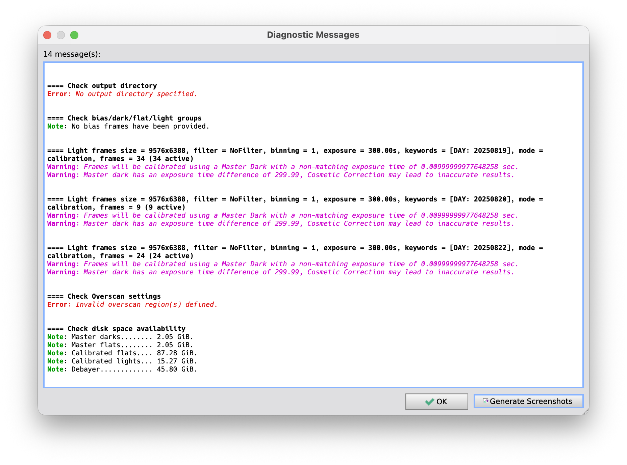Click the OK button
The width and height of the screenshot is (627, 465).
coord(436,401)
